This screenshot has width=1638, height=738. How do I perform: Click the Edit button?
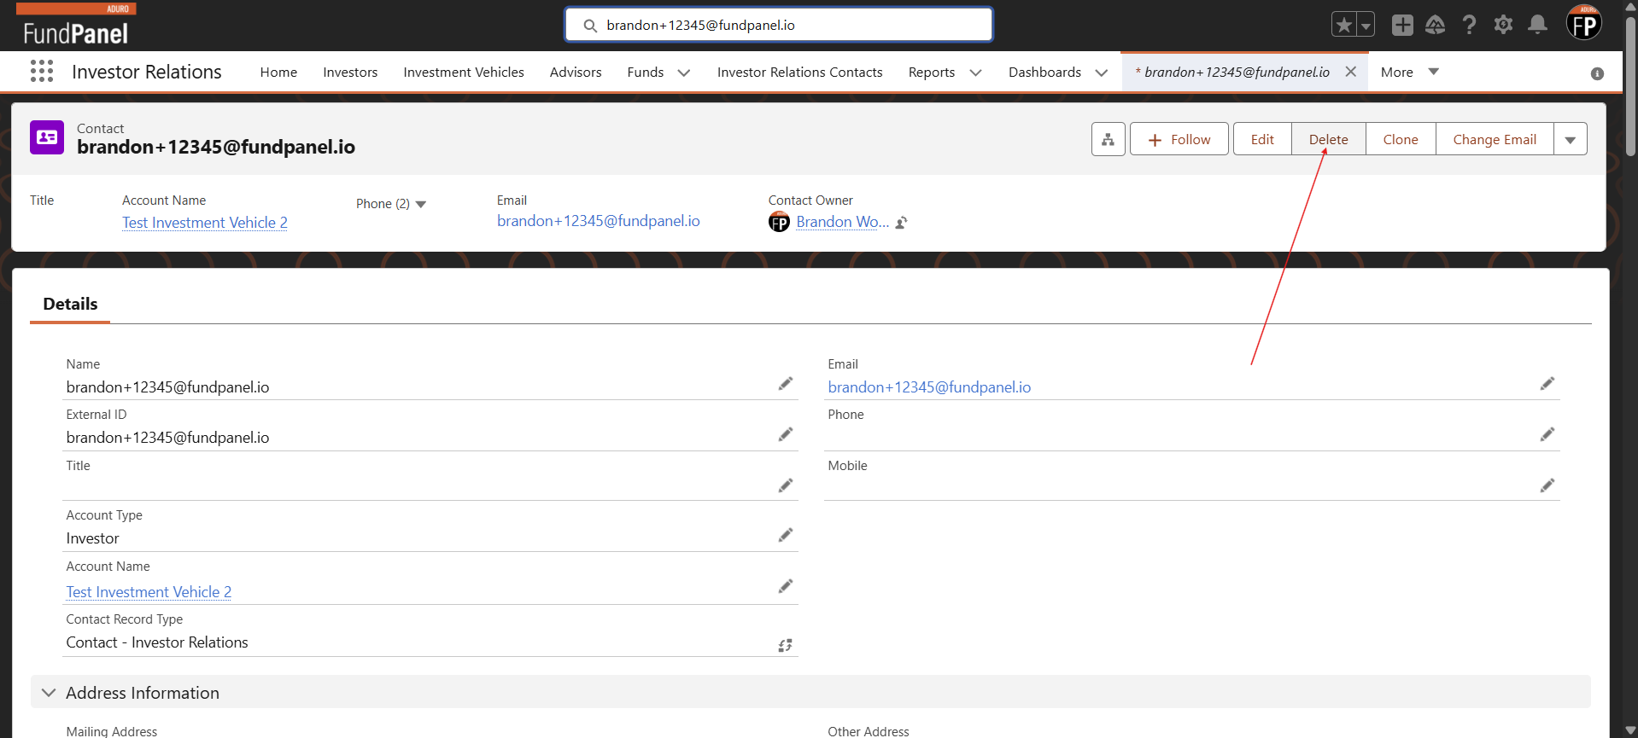click(x=1262, y=139)
